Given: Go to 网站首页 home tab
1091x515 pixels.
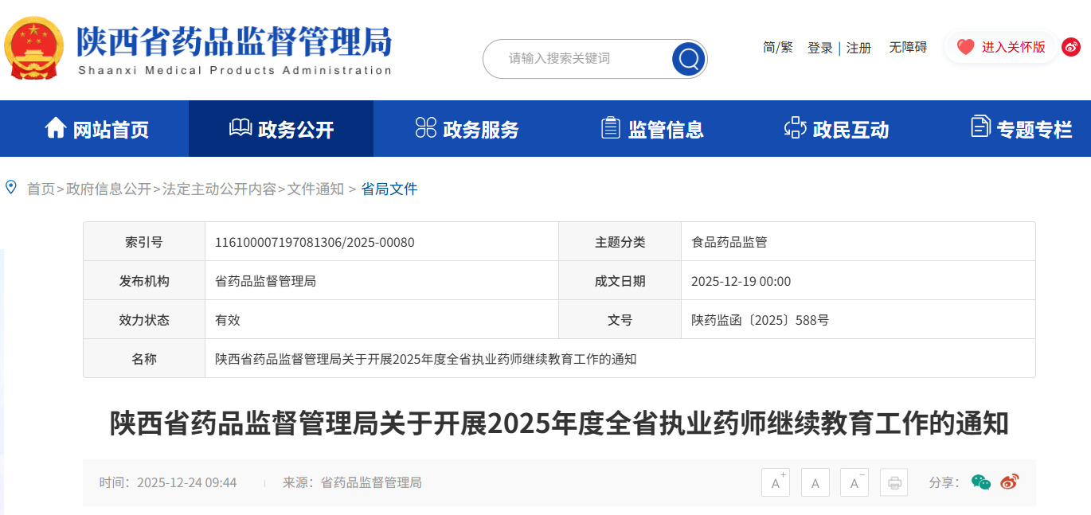Looking at the screenshot, I should [x=96, y=129].
